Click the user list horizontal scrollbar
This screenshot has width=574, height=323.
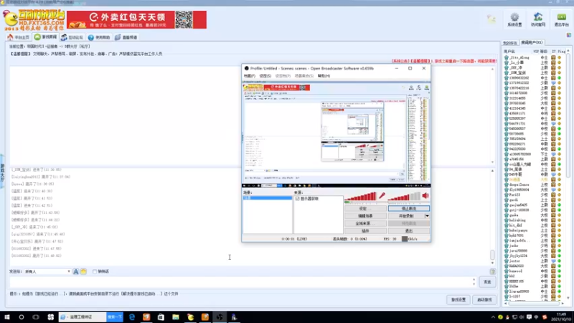535,303
